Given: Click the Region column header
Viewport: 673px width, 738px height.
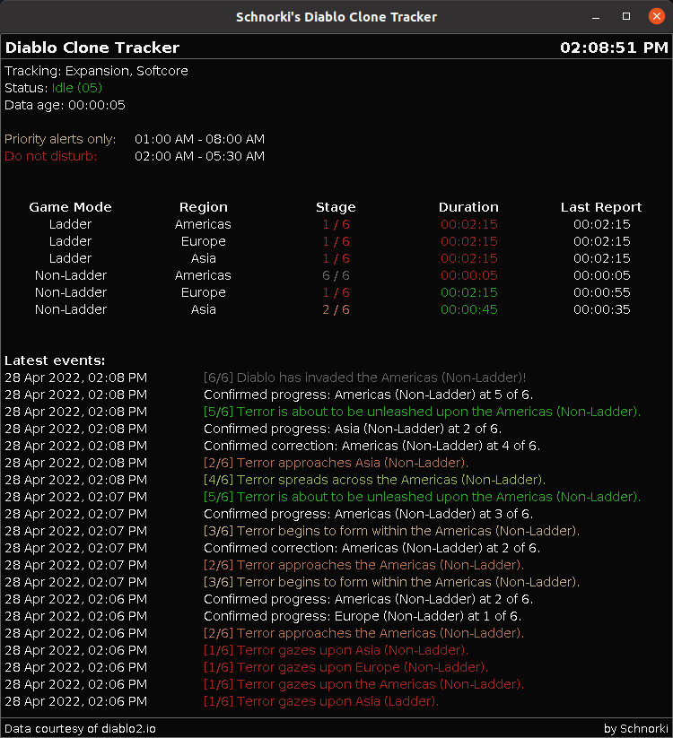Looking at the screenshot, I should [x=204, y=207].
